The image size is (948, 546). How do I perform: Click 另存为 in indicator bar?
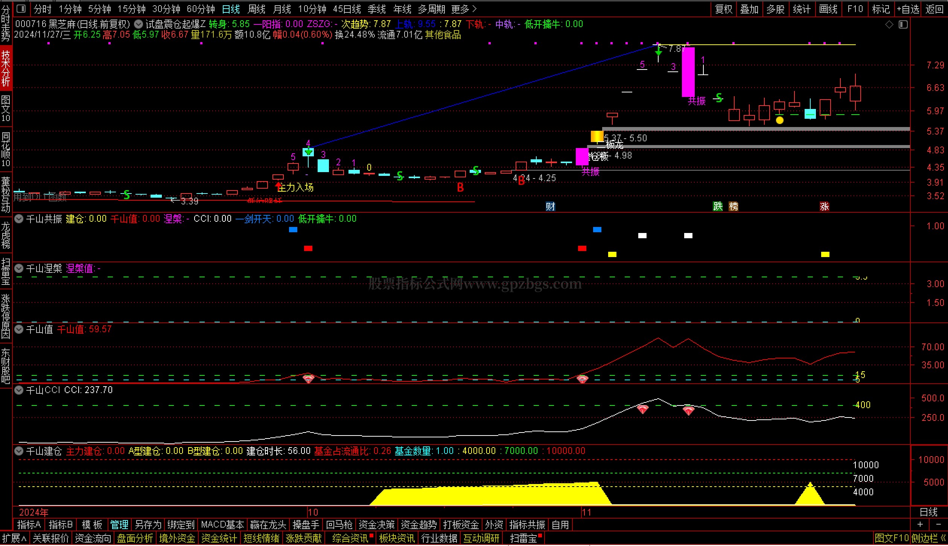pyautogui.click(x=148, y=525)
